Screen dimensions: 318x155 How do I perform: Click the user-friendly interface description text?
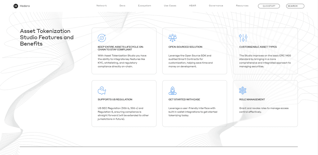click(193, 112)
